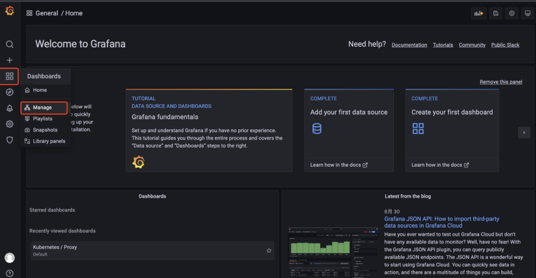Image resolution: width=536 pixels, height=278 pixels.
Task: Open the Public Slack link
Action: 505,45
